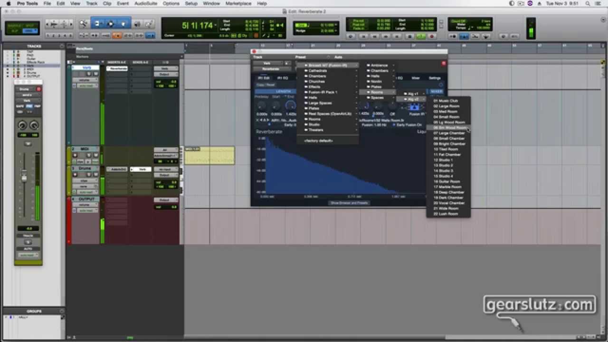Toggle the FMP button in the Drums output window

[37, 106]
